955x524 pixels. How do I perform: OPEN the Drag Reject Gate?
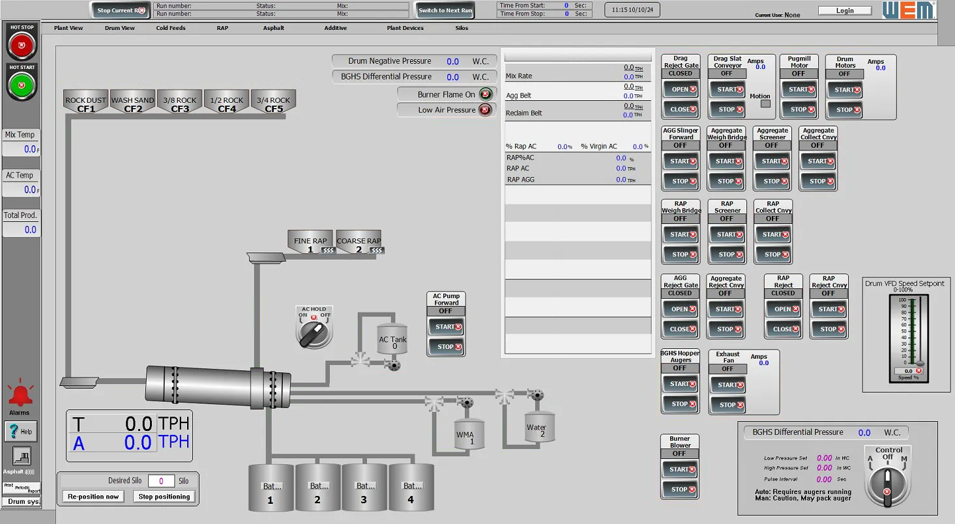pyautogui.click(x=680, y=89)
